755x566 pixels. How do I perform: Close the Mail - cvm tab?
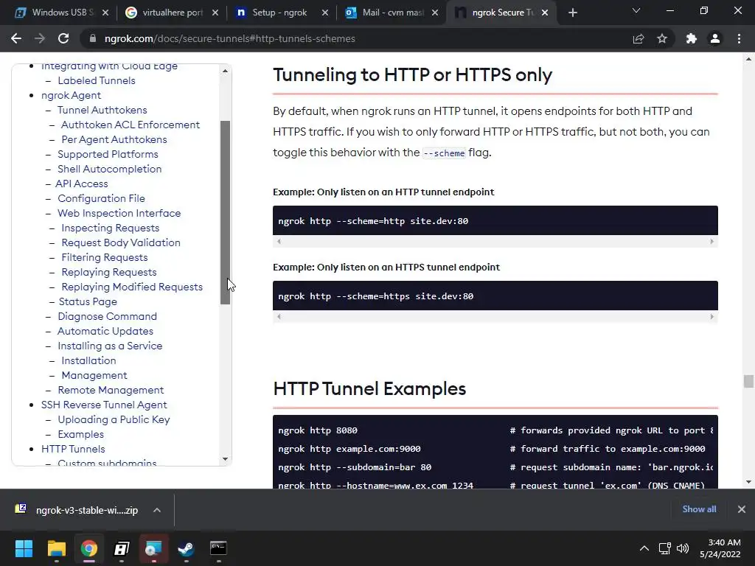[x=435, y=13]
